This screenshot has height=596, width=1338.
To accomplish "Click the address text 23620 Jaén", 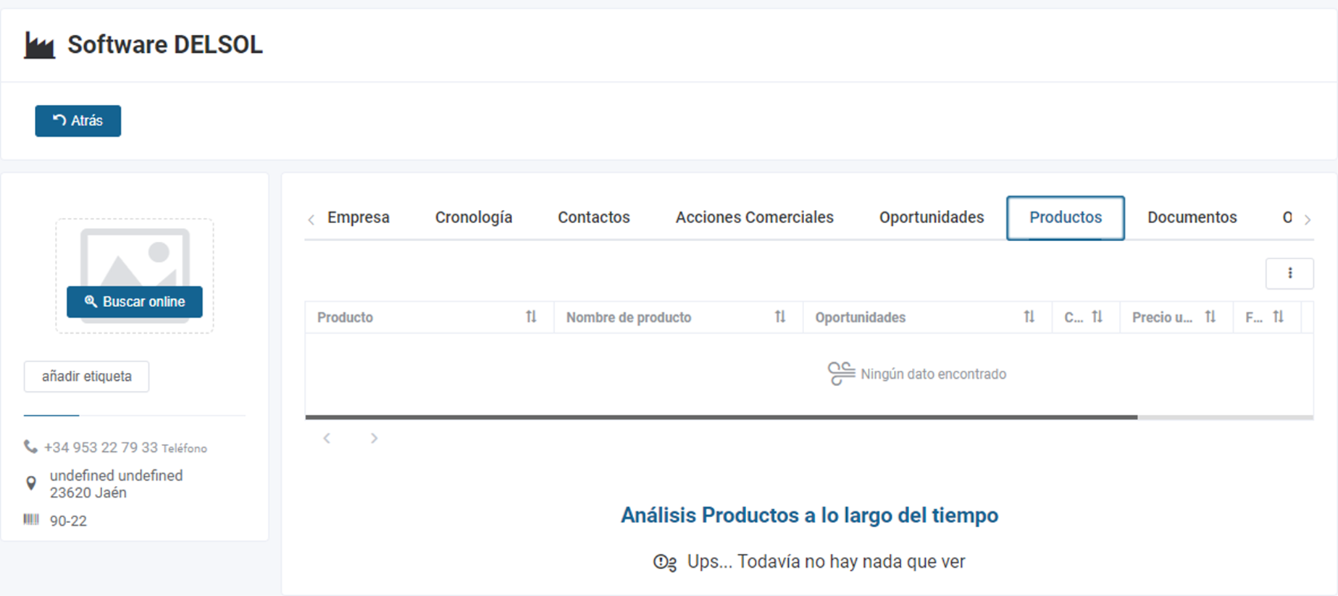I will tap(88, 493).
